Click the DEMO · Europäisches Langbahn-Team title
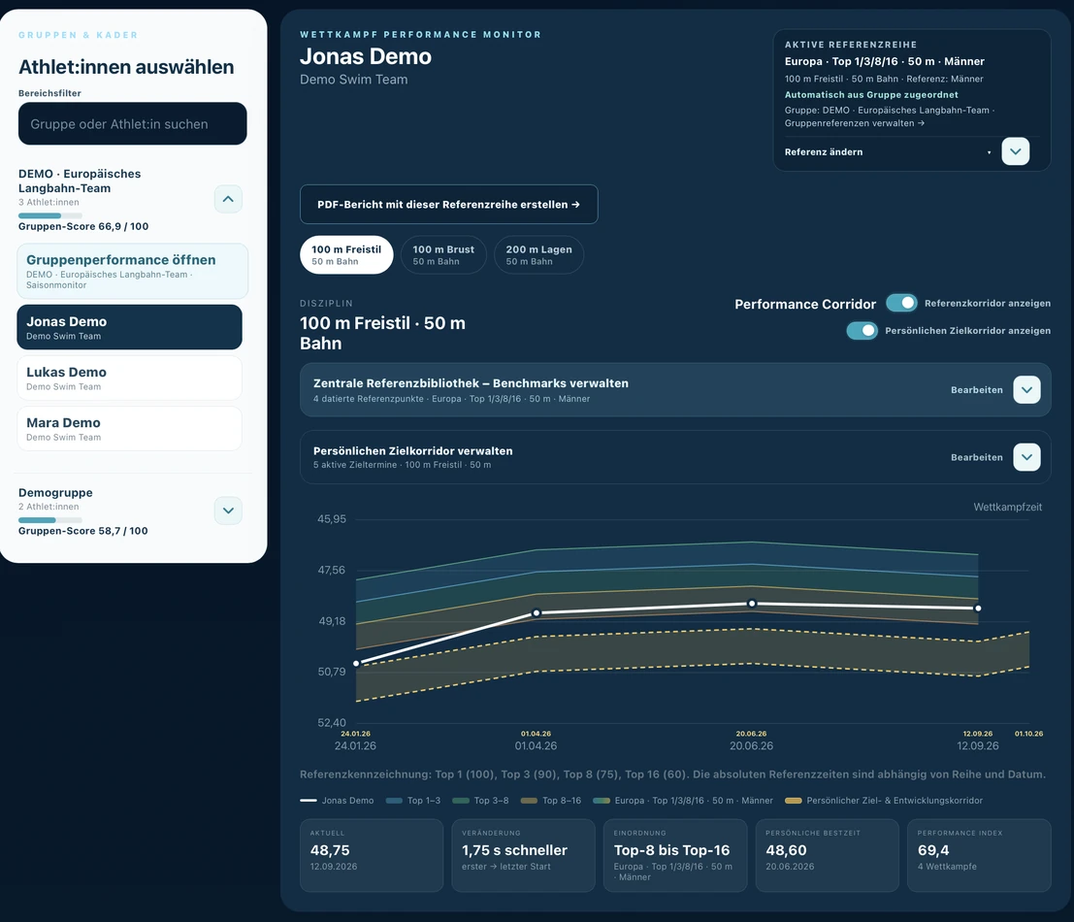Screen dimensions: 1074x922 pyautogui.click(x=80, y=181)
